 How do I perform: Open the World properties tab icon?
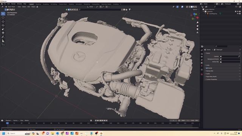point(202,66)
